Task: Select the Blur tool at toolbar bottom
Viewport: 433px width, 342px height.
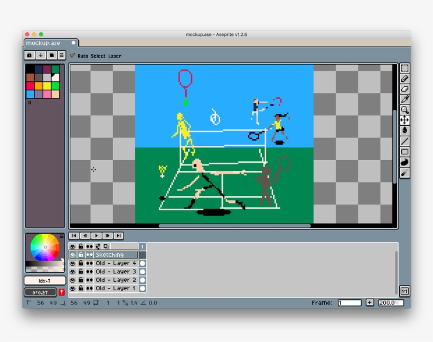Action: pyautogui.click(x=404, y=173)
